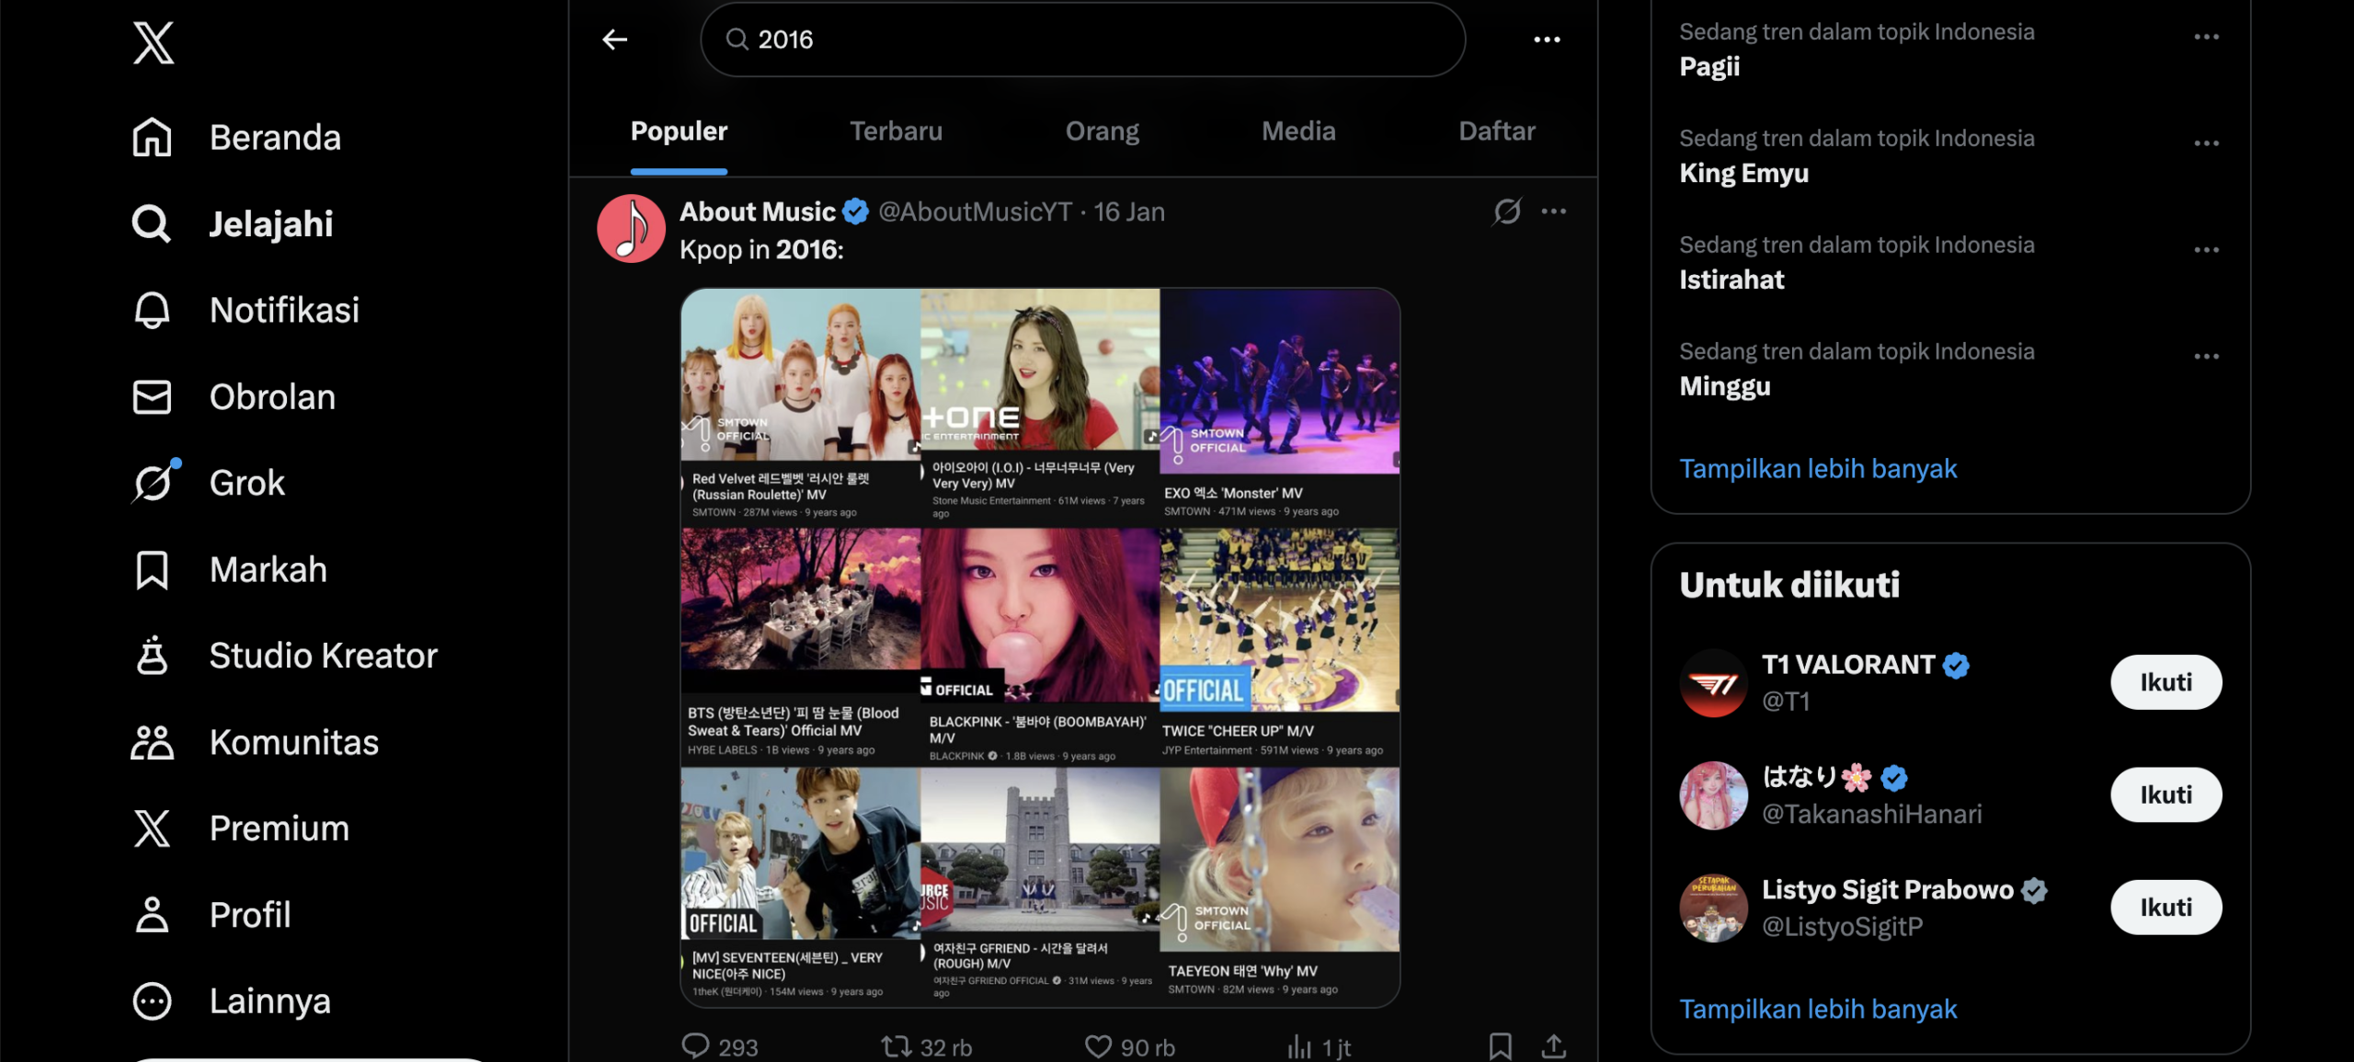
Task: Repost the About Music post
Action: coord(926,1046)
